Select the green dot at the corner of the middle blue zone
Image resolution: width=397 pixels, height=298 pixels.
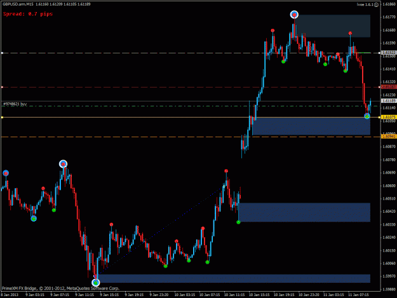click(238, 222)
